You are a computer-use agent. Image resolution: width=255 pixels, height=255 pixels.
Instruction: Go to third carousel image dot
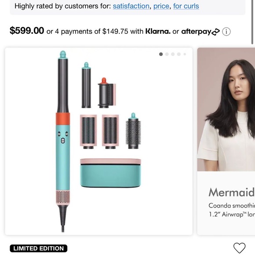173,54
